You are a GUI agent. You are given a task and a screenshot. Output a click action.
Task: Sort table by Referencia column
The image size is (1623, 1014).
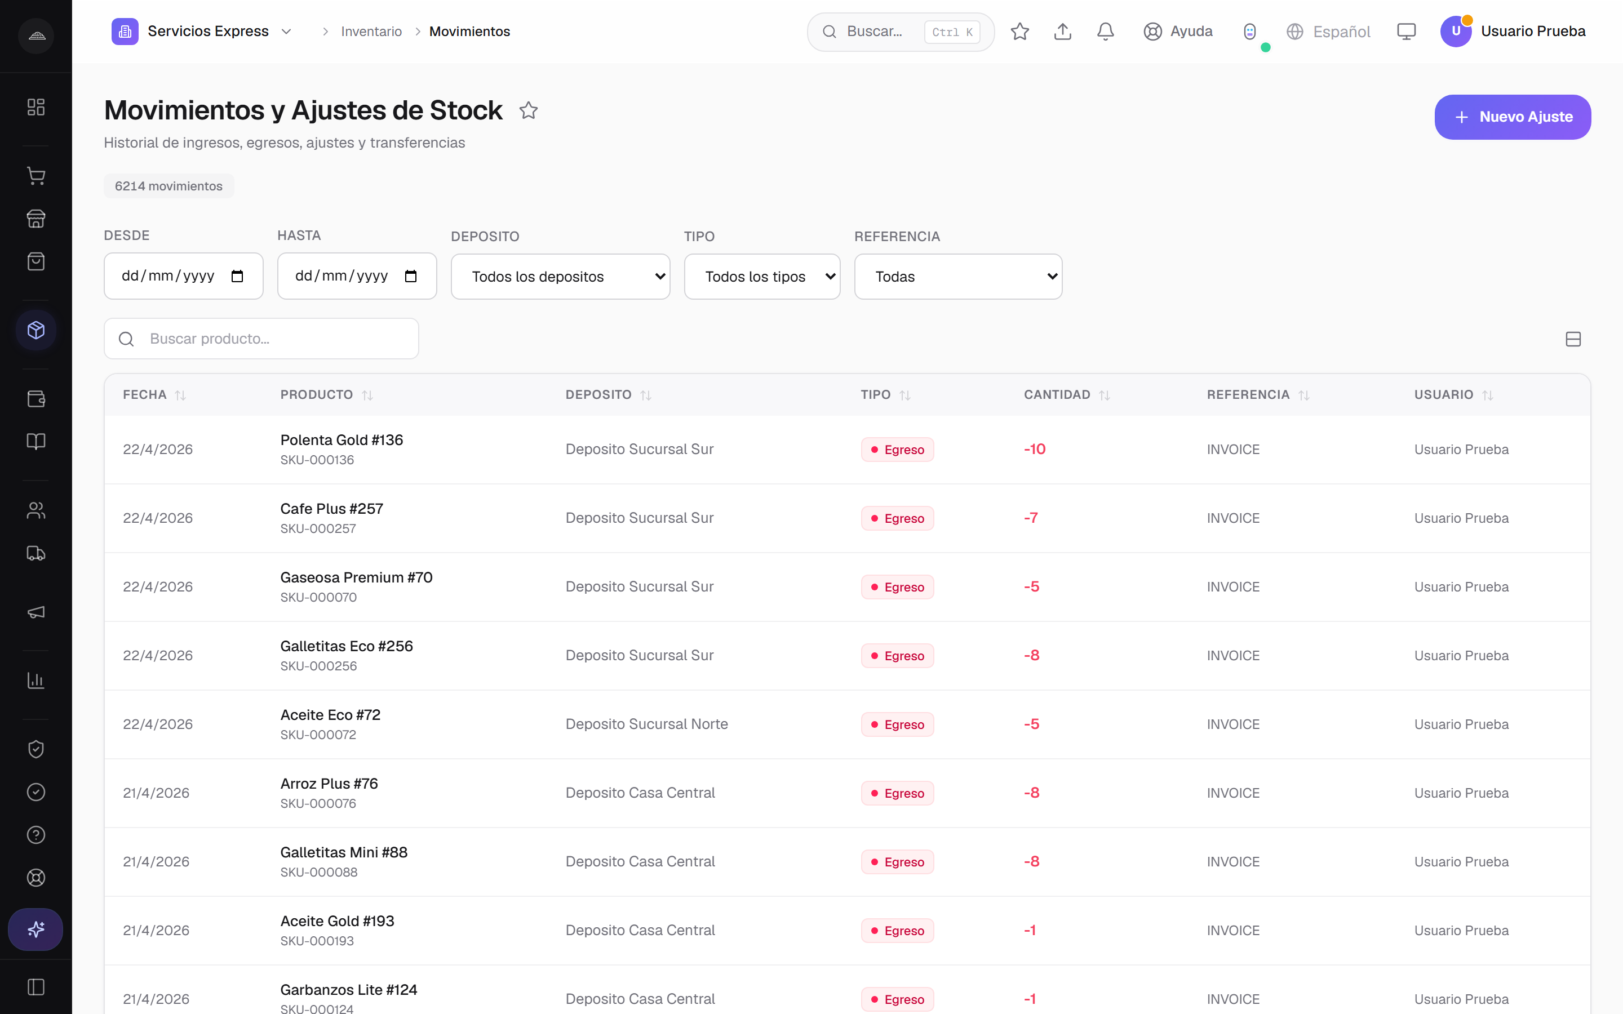(x=1258, y=395)
